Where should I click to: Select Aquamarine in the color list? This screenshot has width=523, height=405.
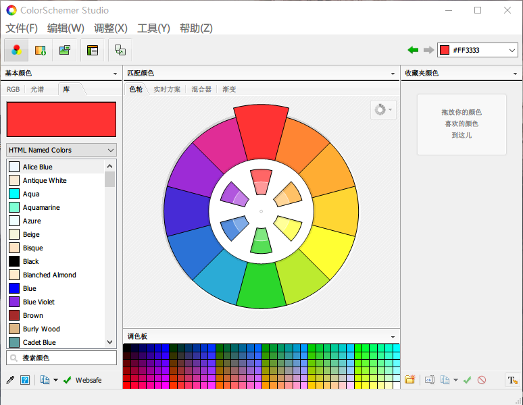[55, 207]
